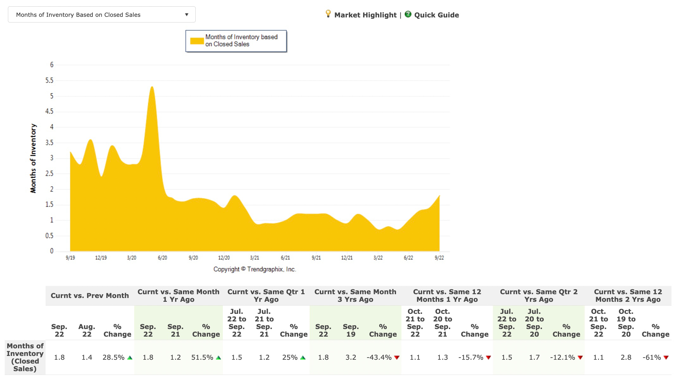Click the red down arrow beside -15.7%

pos(488,358)
